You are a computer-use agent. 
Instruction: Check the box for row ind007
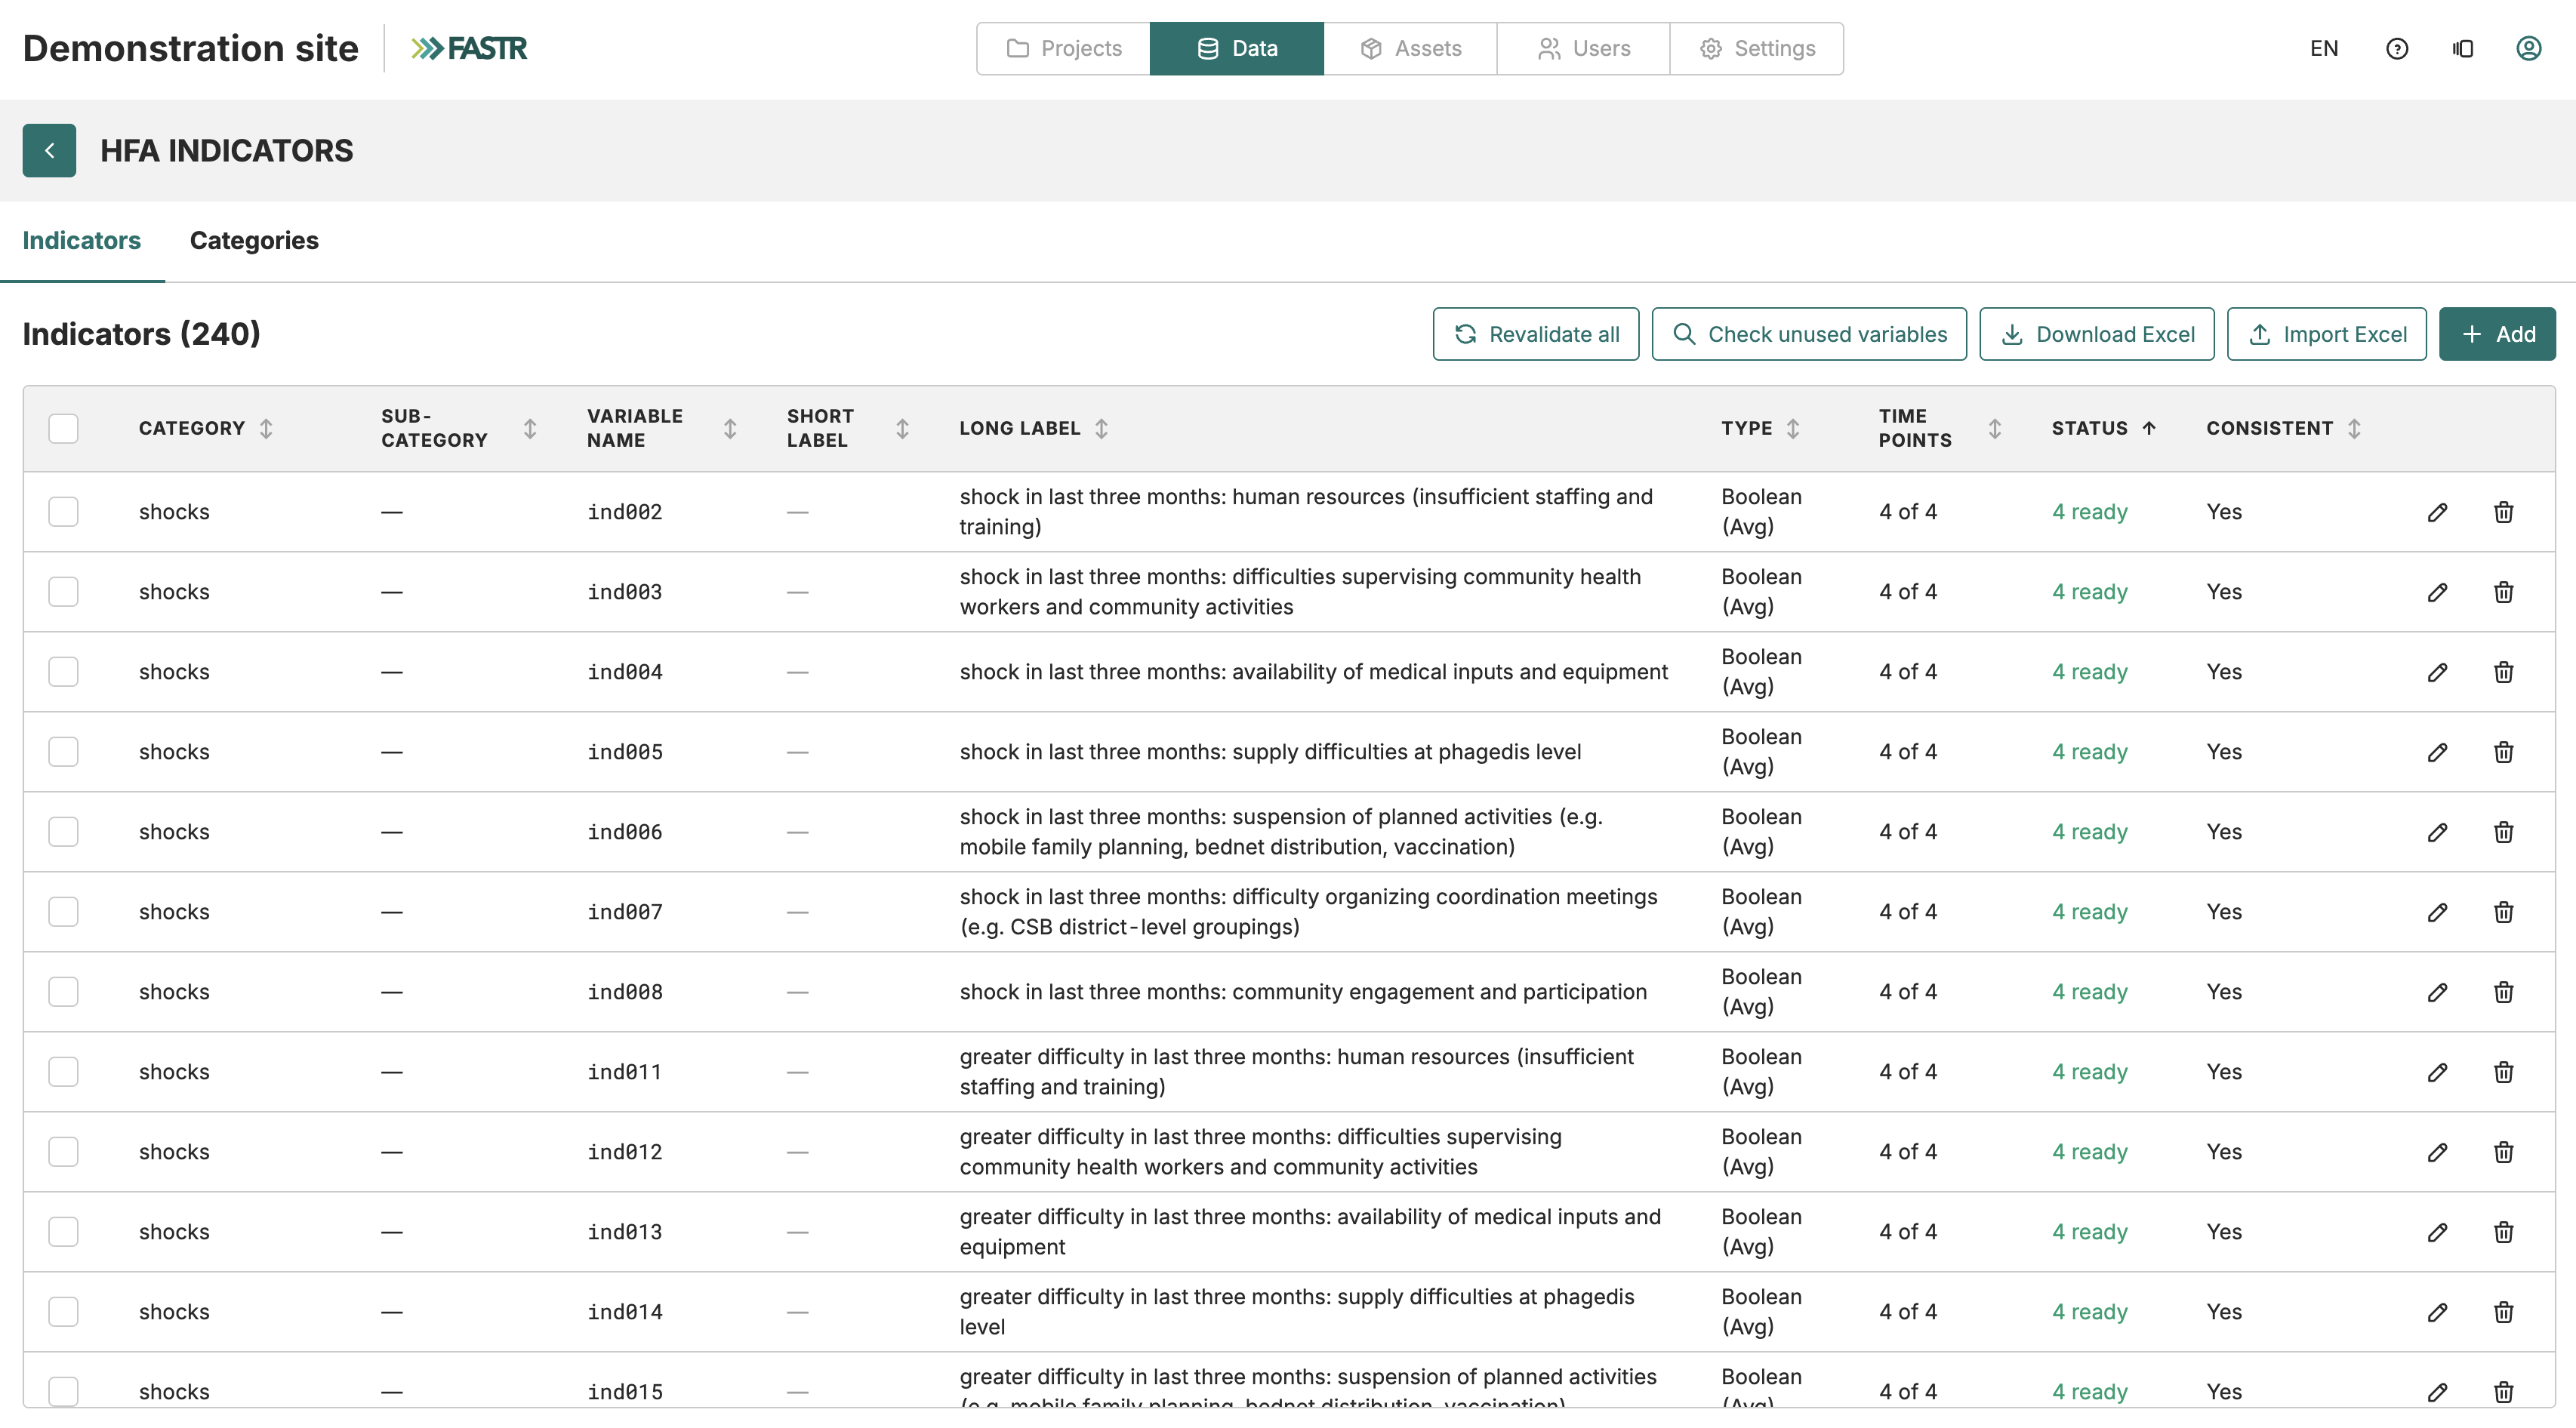[63, 912]
